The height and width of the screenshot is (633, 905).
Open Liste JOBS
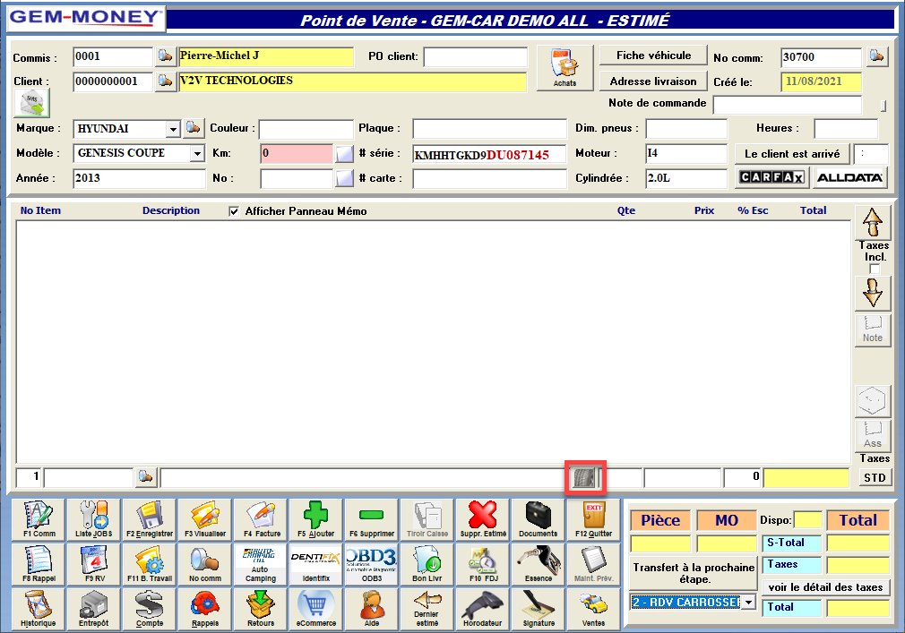pyautogui.click(x=94, y=519)
